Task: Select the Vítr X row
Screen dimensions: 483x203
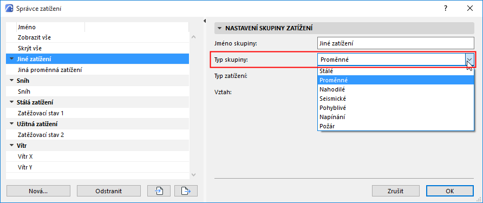Action: point(97,156)
